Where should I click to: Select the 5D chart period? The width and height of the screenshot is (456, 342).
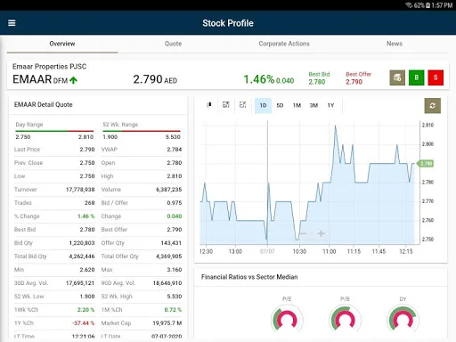[x=280, y=105]
